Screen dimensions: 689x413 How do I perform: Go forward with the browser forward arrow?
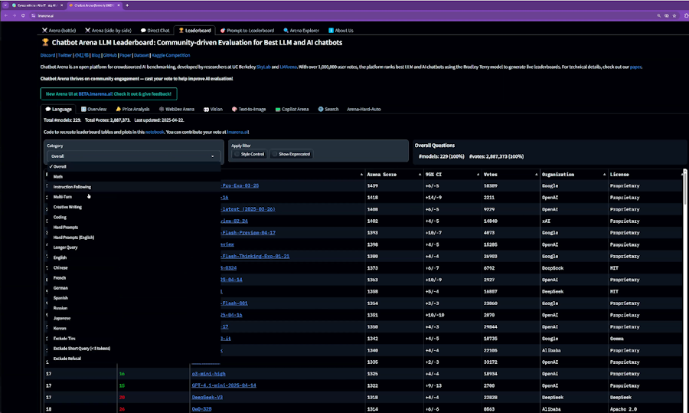click(14, 15)
